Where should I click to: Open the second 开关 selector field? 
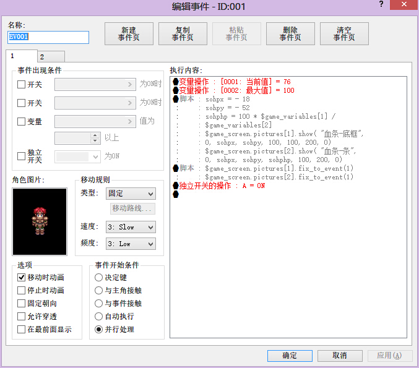coord(95,103)
